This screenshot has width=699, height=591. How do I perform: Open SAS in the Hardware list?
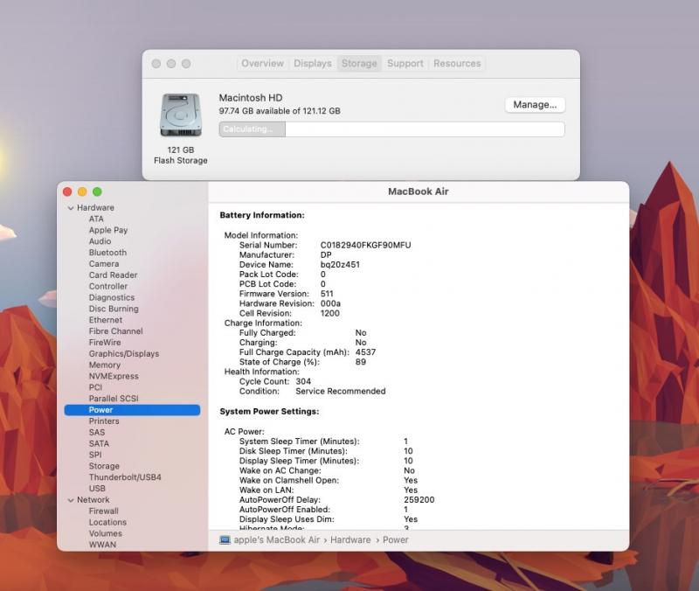point(97,432)
